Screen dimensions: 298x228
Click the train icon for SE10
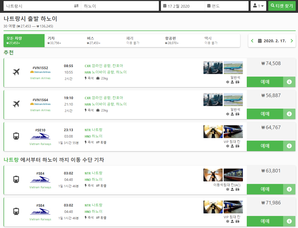pos(16,136)
